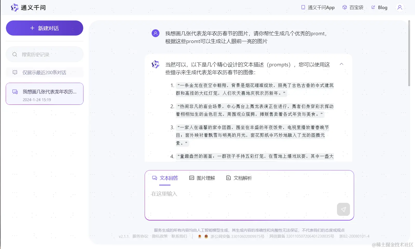Click the cube icon beside 百宝袋
The width and height of the screenshot is (415, 249).
click(x=344, y=7)
